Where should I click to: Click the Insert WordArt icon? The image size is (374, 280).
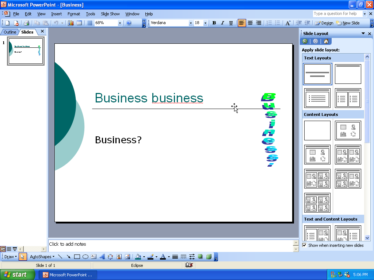click(x=102, y=257)
